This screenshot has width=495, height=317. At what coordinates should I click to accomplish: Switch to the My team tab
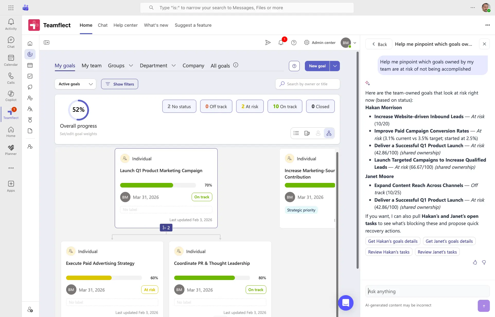click(92, 66)
